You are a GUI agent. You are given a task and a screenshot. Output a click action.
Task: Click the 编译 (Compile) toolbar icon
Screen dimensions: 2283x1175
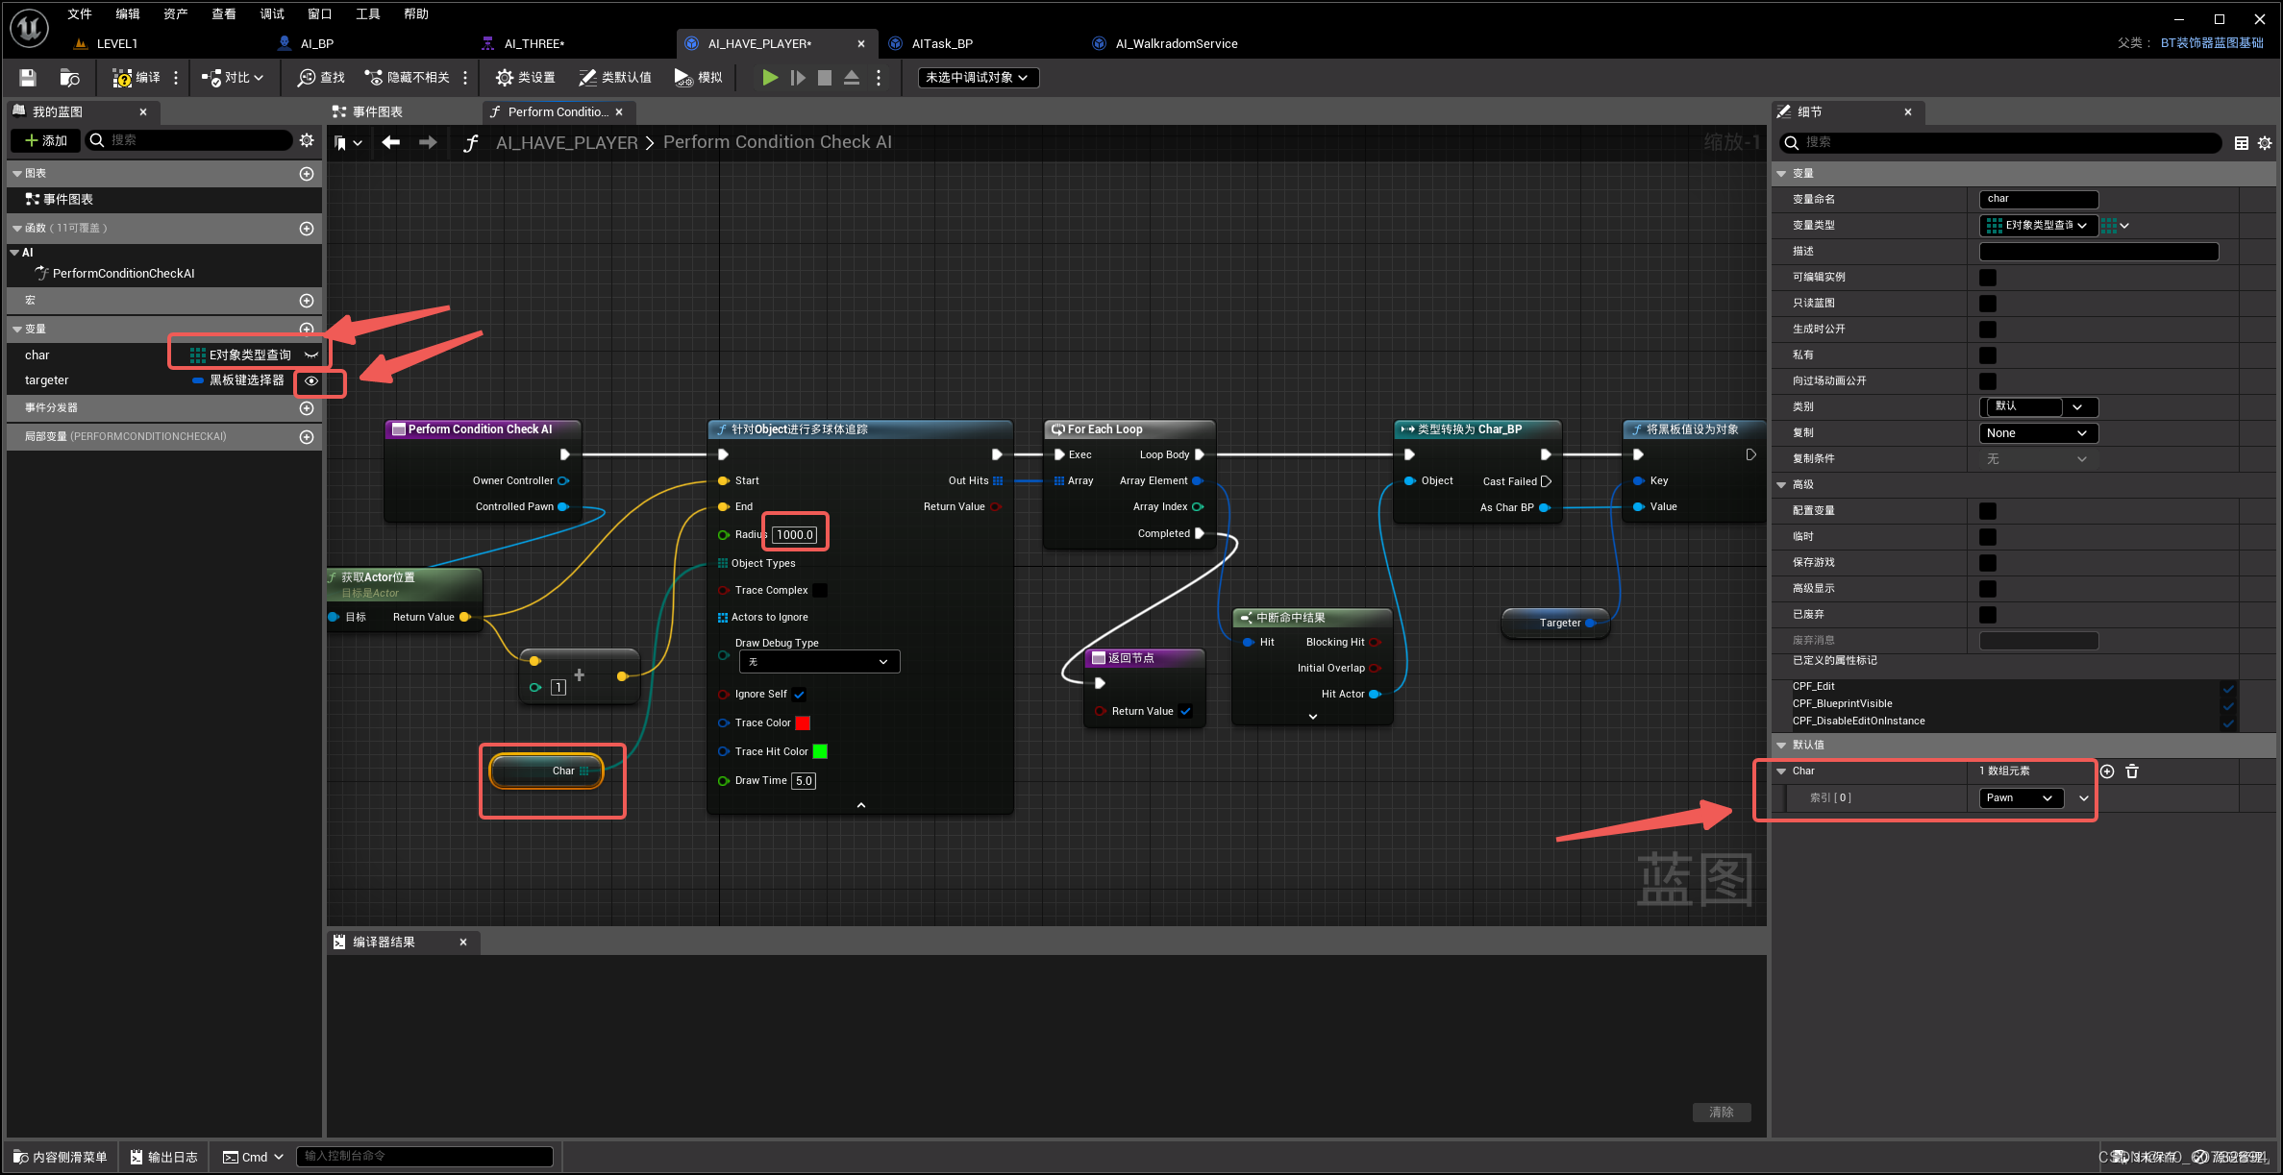pos(136,78)
